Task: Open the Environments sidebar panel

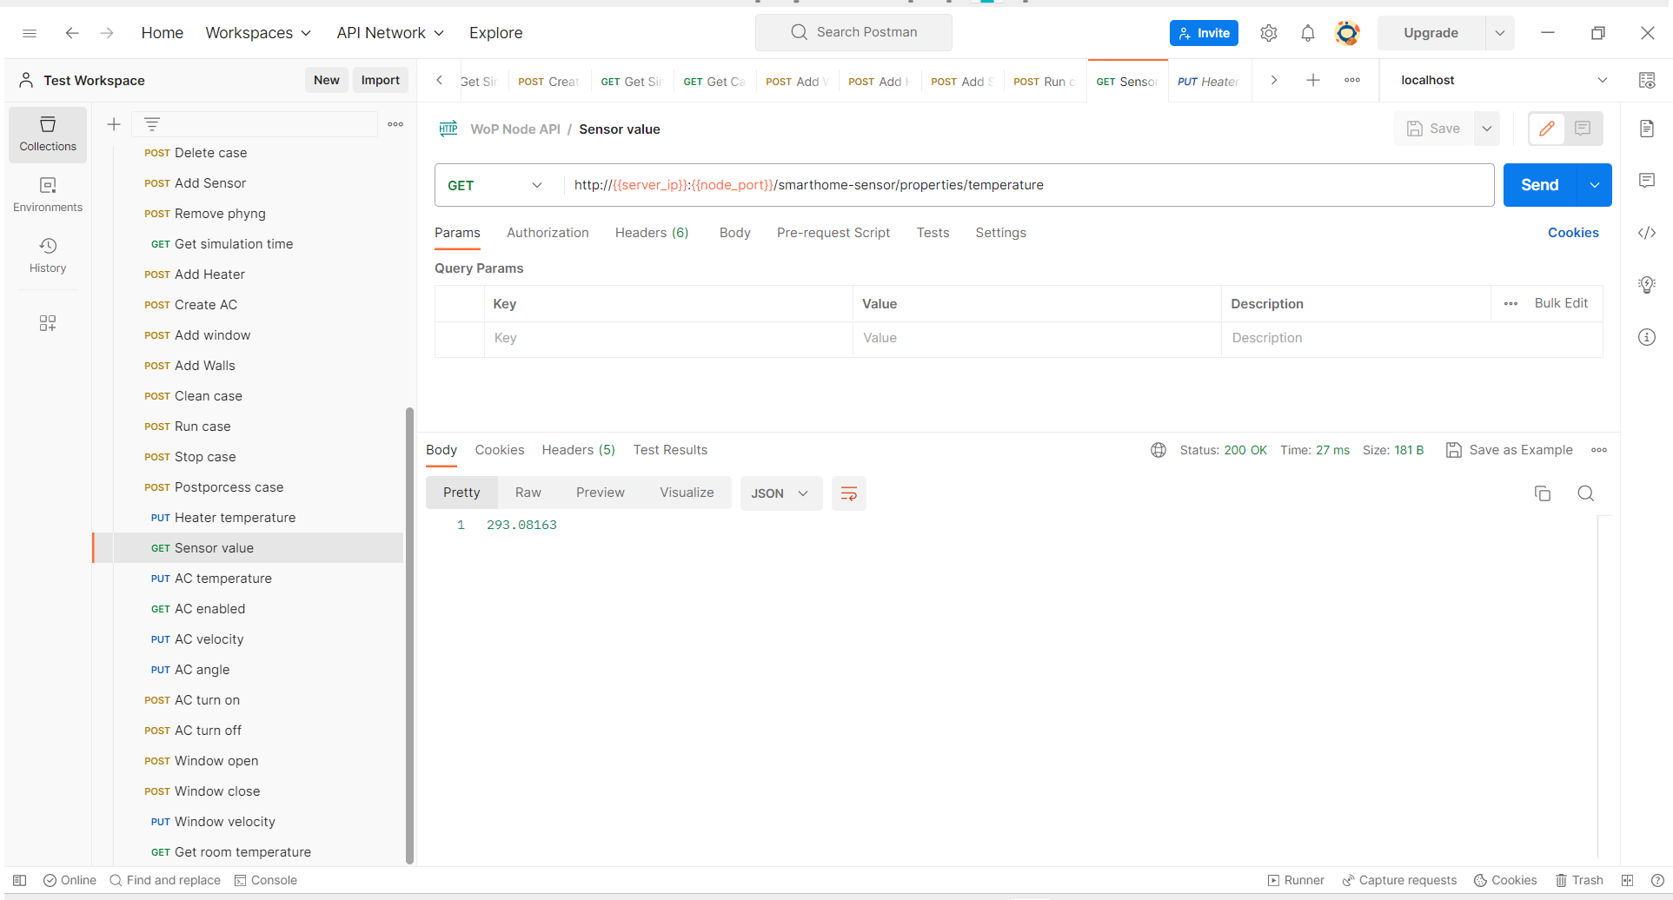Action: (x=48, y=195)
